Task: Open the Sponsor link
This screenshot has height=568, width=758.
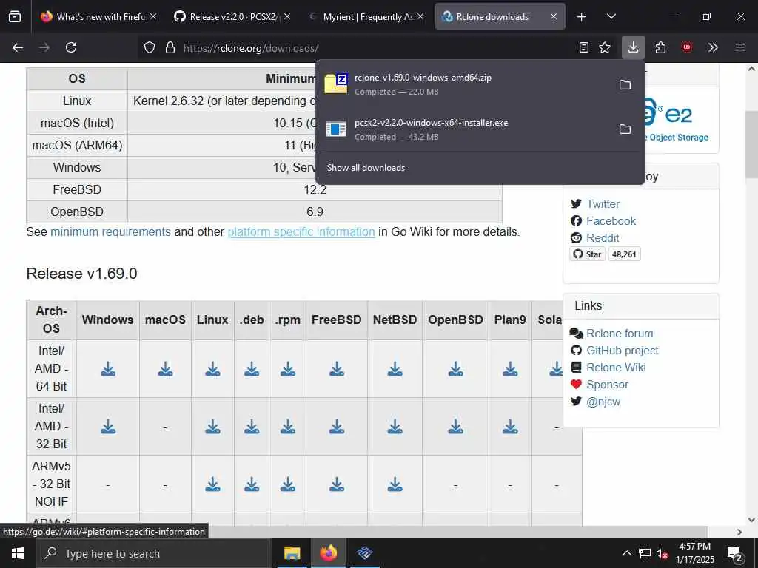Action: 607,385
